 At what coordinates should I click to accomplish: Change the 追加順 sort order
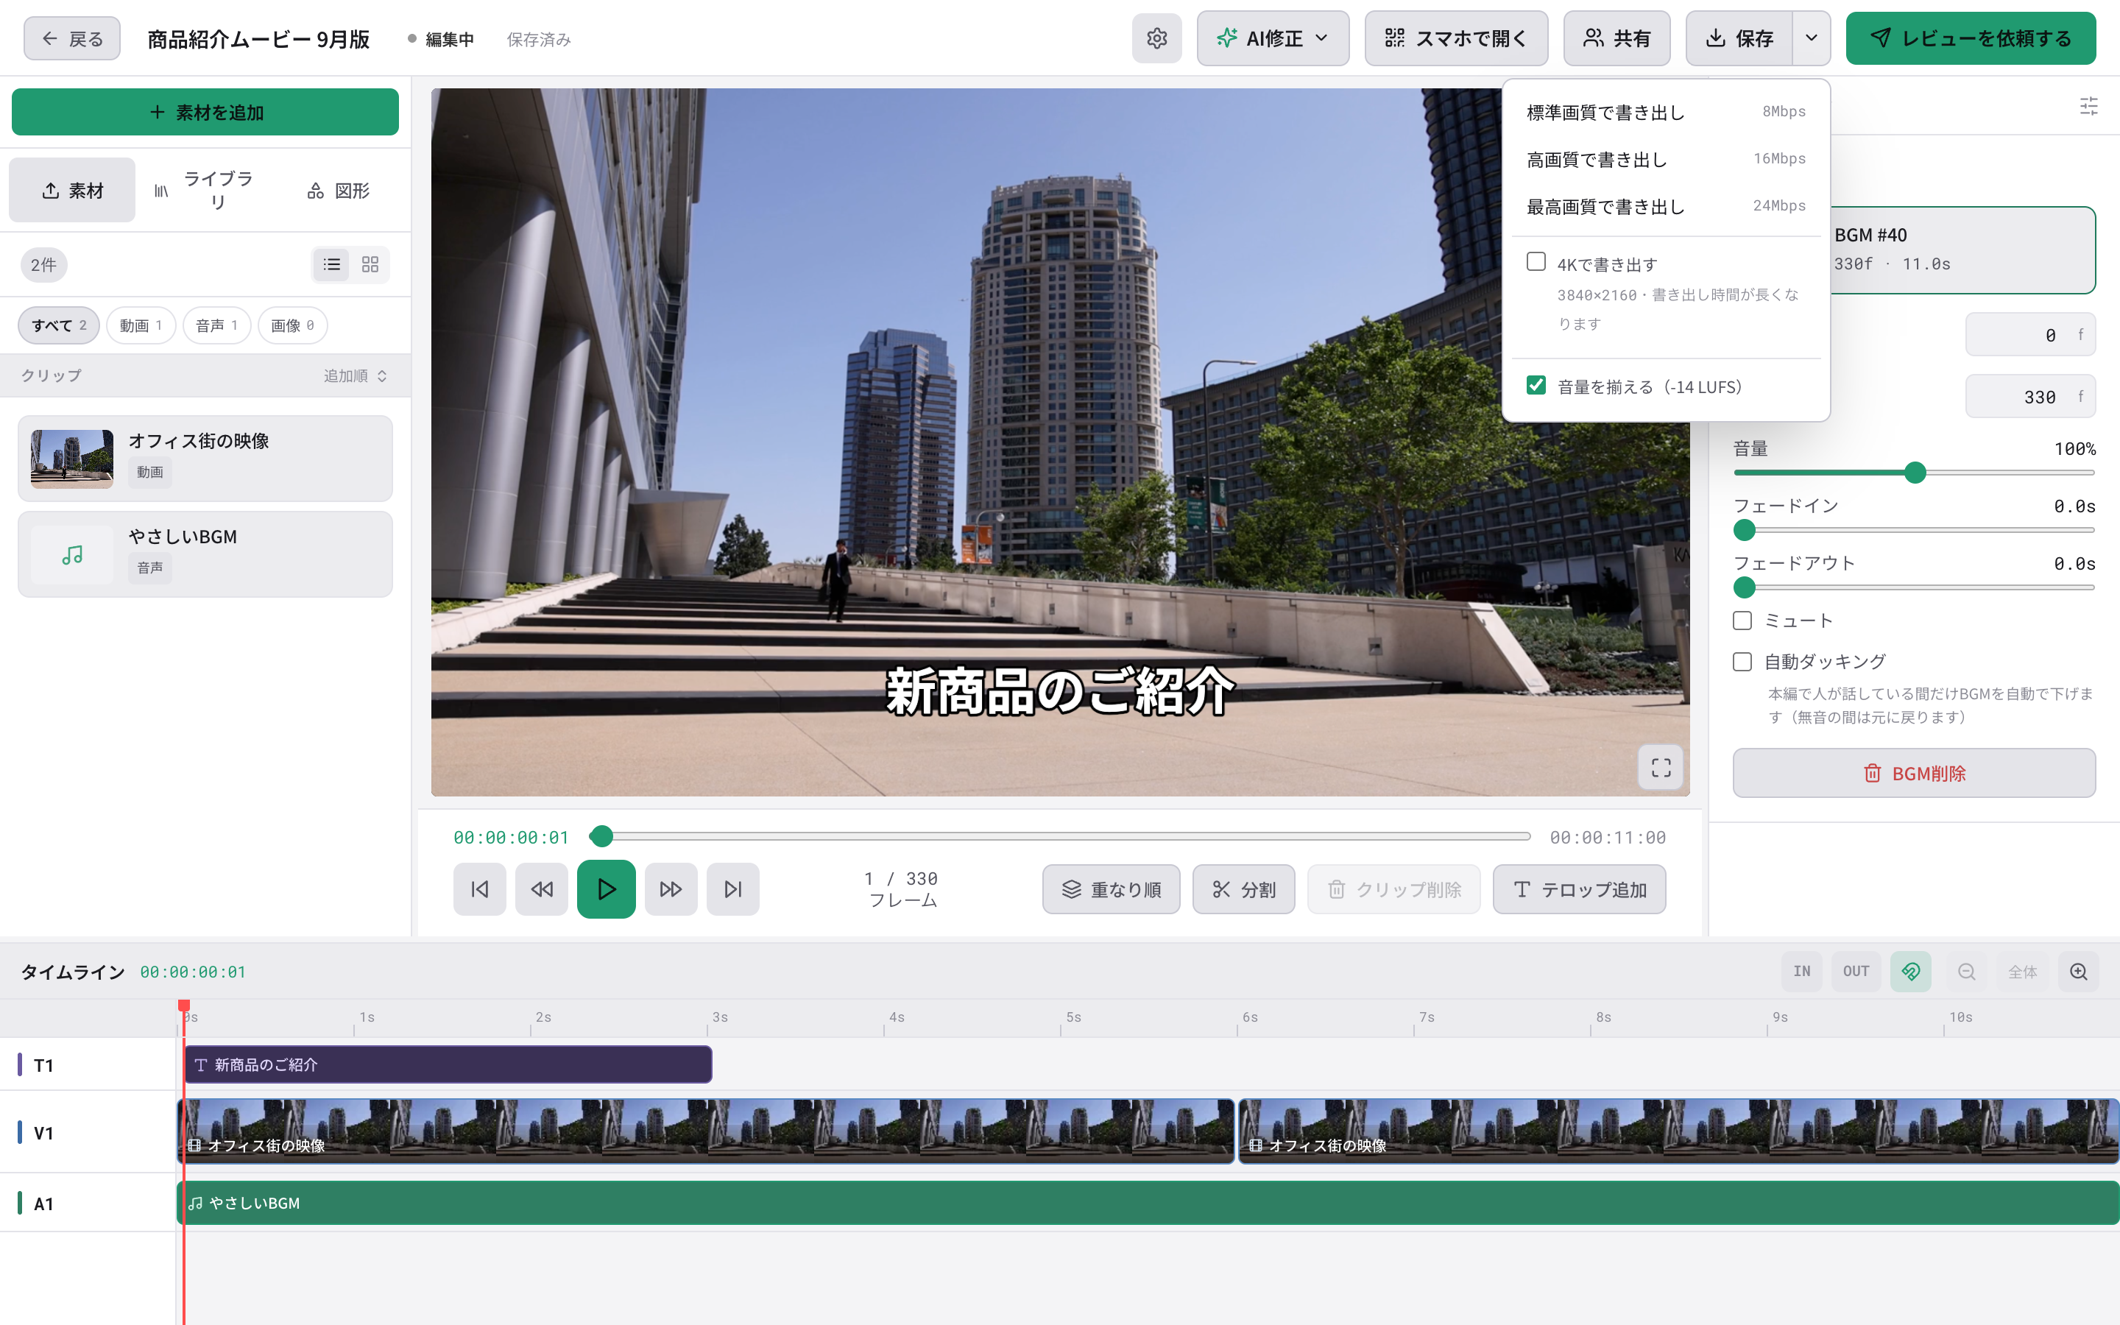click(x=355, y=376)
